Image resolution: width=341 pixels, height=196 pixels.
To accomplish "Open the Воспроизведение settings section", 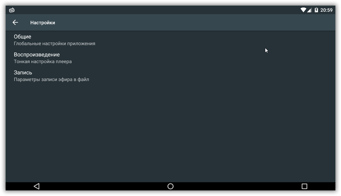I will 37,54.
